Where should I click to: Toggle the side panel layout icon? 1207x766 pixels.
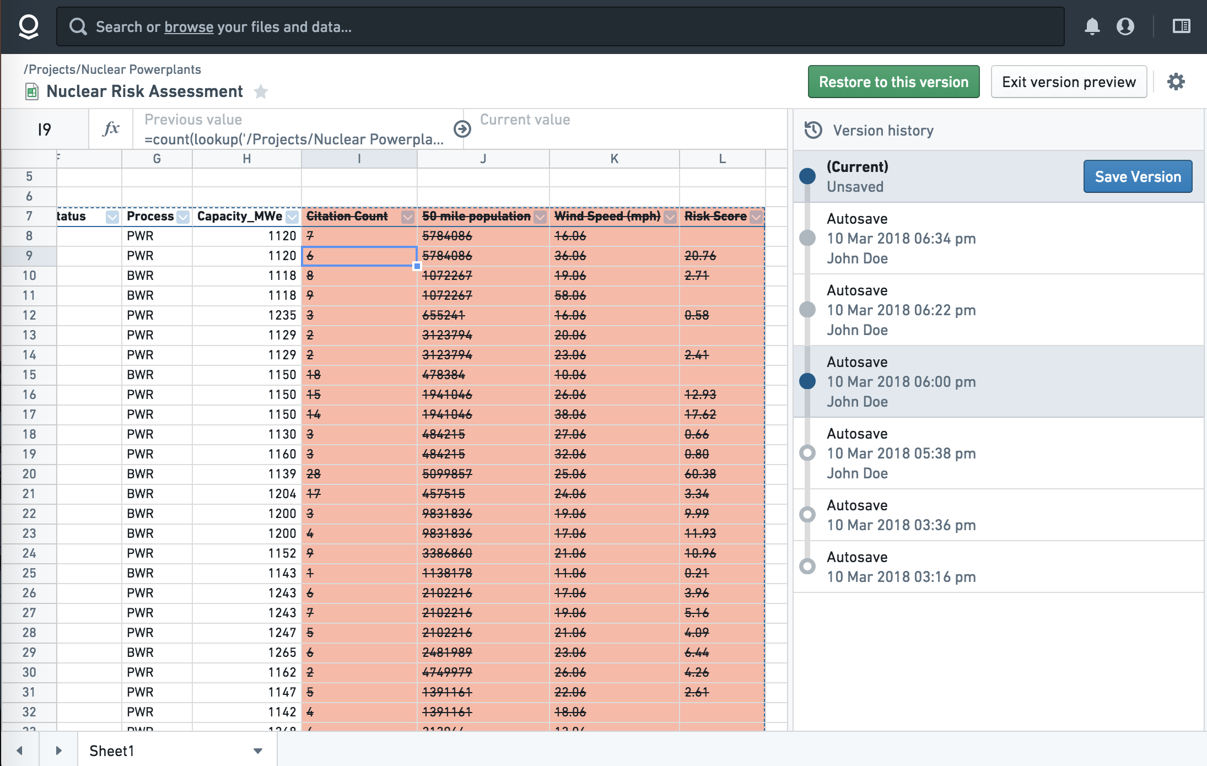[x=1181, y=26]
